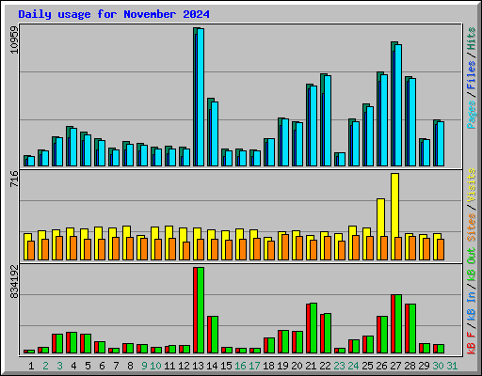This screenshot has height=376, width=482.
Task: Click the day 13 green kB Out bar
Action: click(x=201, y=310)
